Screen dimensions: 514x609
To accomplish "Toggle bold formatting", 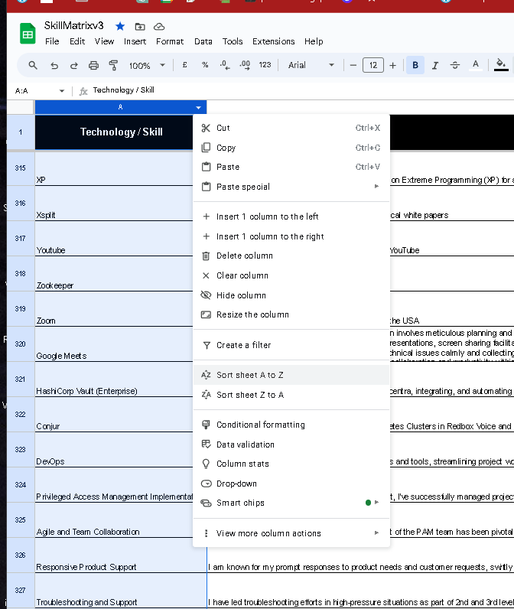I will point(415,65).
